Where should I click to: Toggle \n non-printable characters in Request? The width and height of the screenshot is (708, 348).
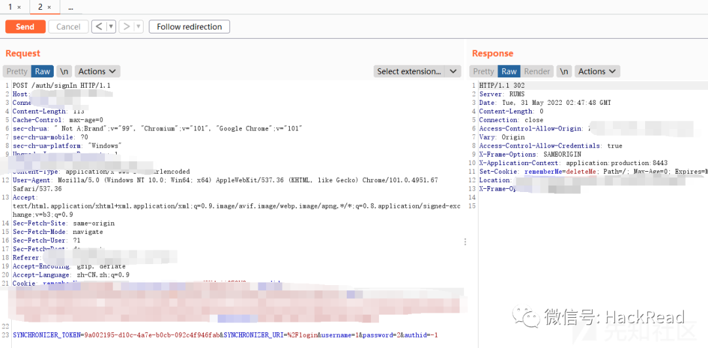[64, 71]
